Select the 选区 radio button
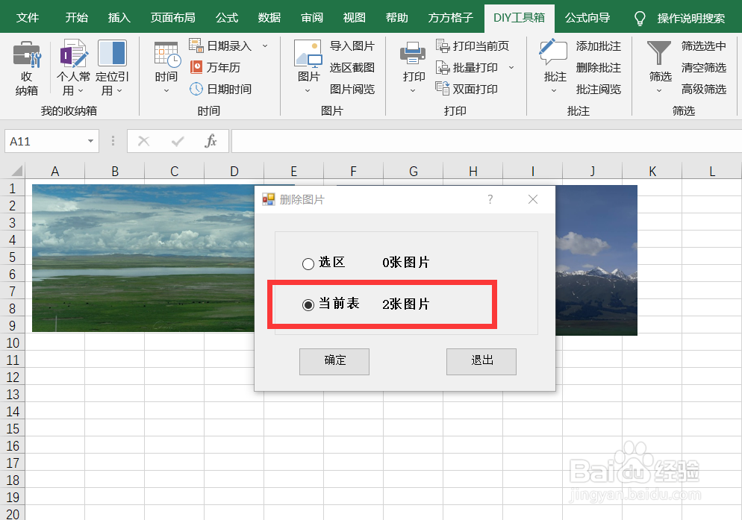 pyautogui.click(x=308, y=263)
